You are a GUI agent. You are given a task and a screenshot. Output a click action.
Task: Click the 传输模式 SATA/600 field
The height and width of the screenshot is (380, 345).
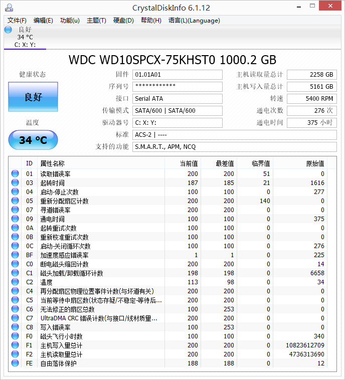pos(177,110)
